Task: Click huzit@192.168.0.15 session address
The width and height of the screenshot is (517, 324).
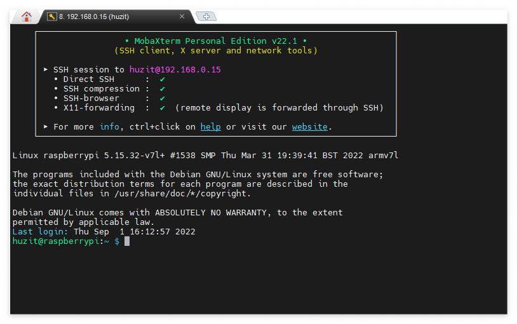Action: (x=175, y=70)
